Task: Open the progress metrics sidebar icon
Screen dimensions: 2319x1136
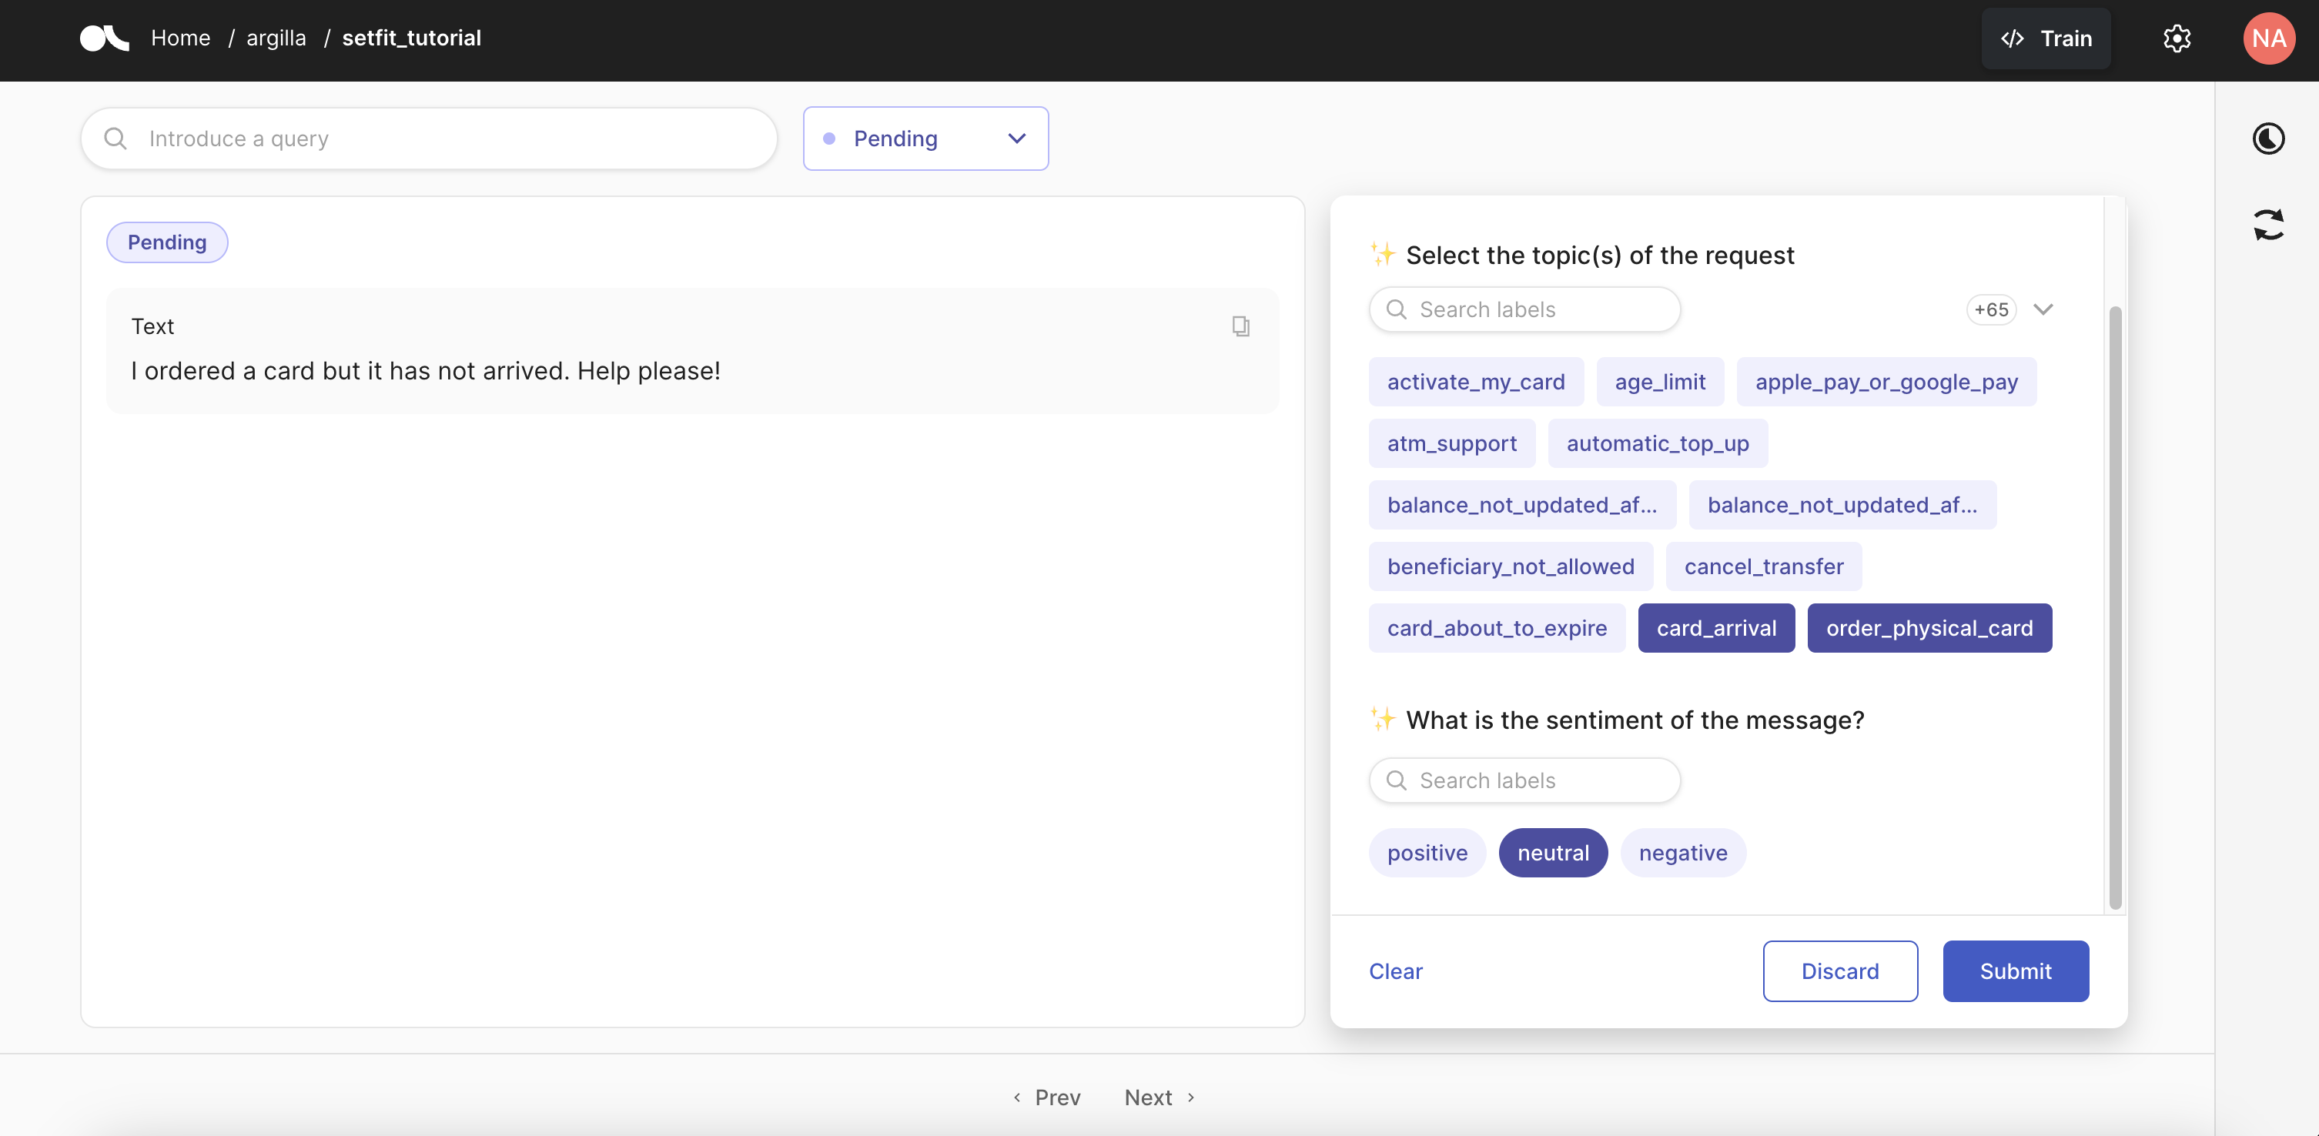Action: [x=2267, y=139]
